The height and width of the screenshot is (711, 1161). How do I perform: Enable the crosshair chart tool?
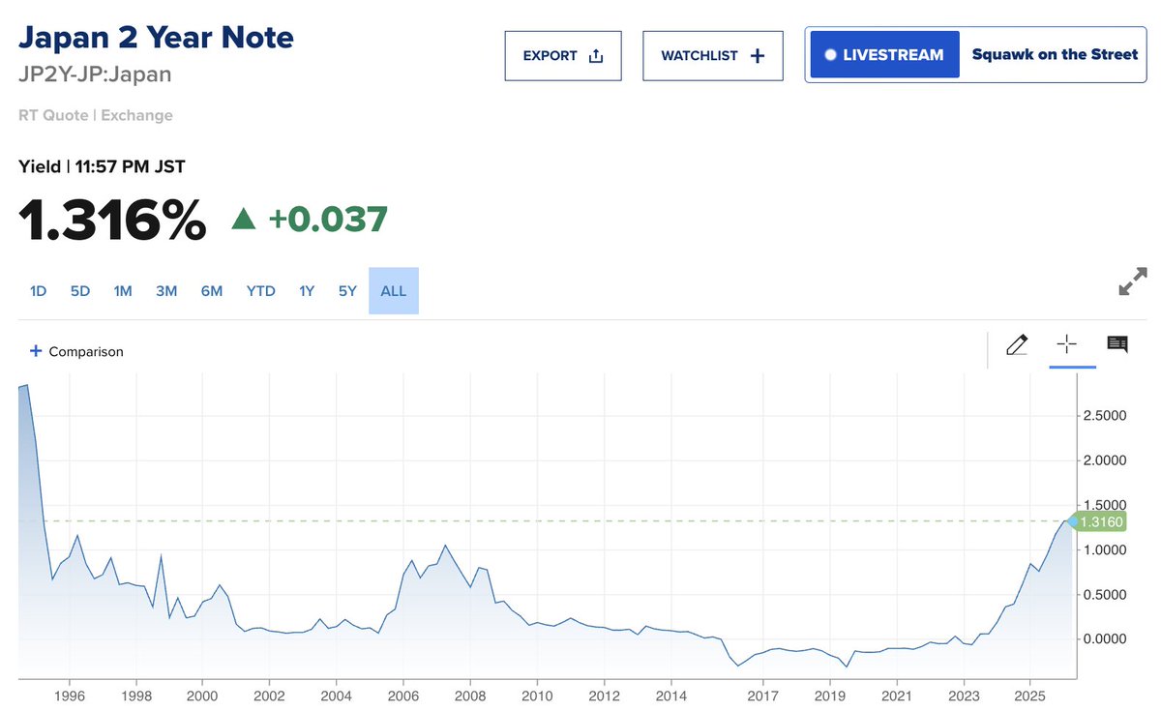pyautogui.click(x=1068, y=344)
